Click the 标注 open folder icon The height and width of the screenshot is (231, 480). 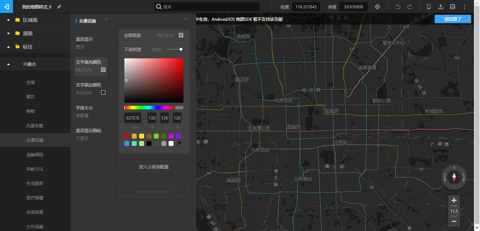click(x=18, y=47)
